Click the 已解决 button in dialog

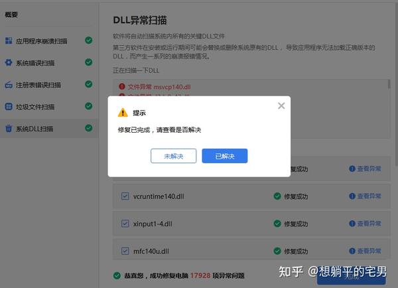click(x=225, y=156)
